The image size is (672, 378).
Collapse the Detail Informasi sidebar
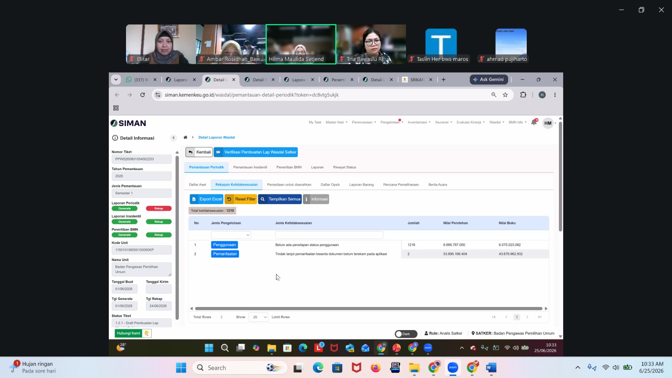point(173,138)
